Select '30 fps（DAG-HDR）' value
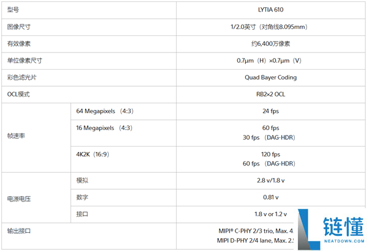This screenshot has height=251, width=367. click(x=269, y=137)
